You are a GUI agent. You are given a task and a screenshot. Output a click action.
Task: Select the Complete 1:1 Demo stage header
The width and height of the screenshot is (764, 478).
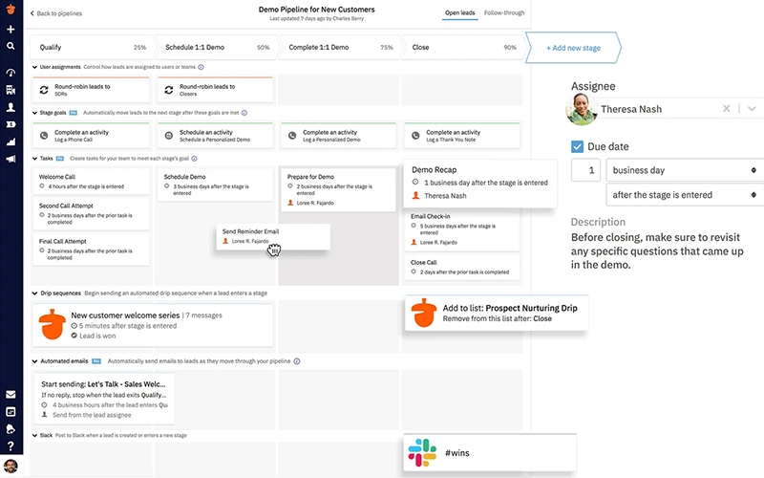point(340,47)
